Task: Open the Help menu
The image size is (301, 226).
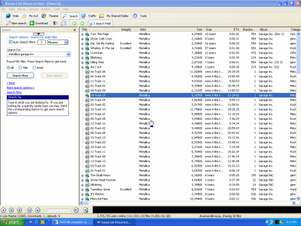Action: pos(66,9)
